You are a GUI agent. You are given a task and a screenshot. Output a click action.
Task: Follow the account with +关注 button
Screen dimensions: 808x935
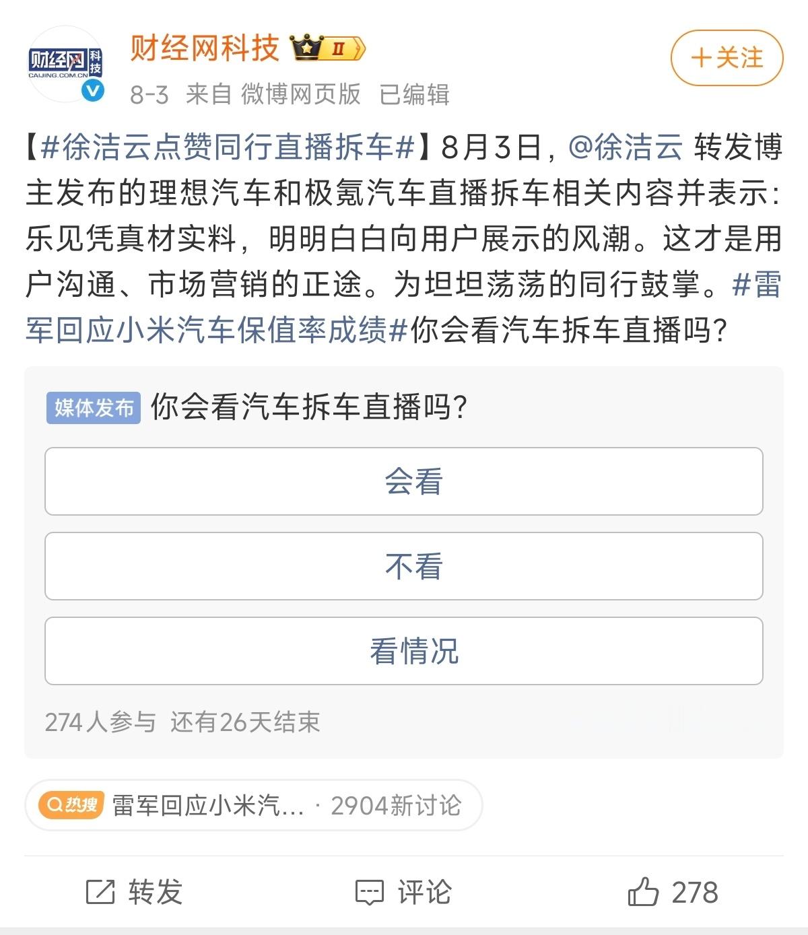(727, 58)
